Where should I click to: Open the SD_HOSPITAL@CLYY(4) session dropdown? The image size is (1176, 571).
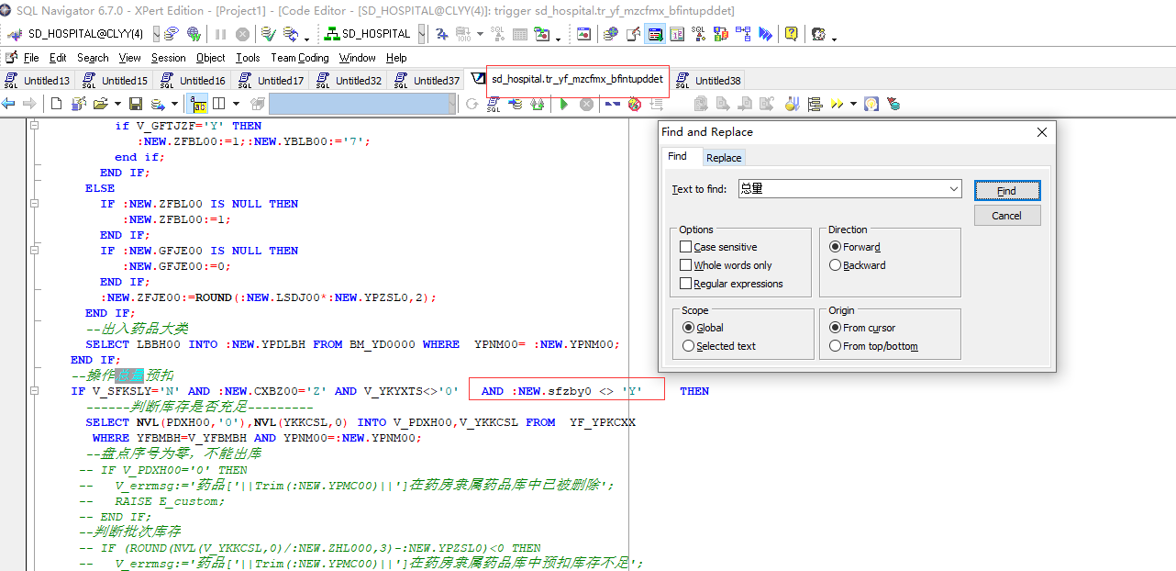(157, 34)
